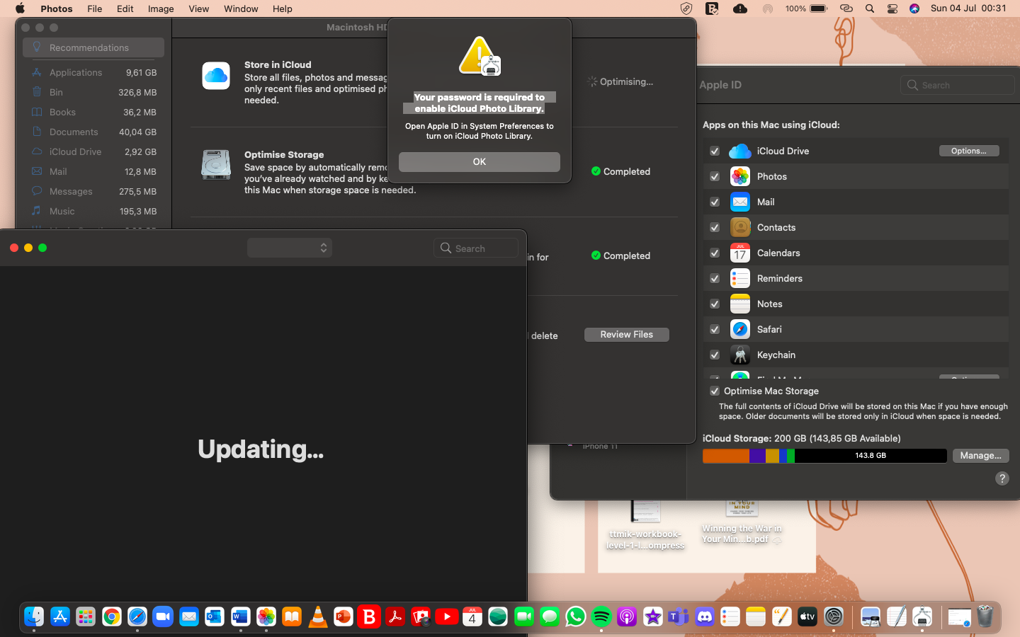Screen dimensions: 1020x637
Task: Open Zoom from the dock
Action: point(163,617)
